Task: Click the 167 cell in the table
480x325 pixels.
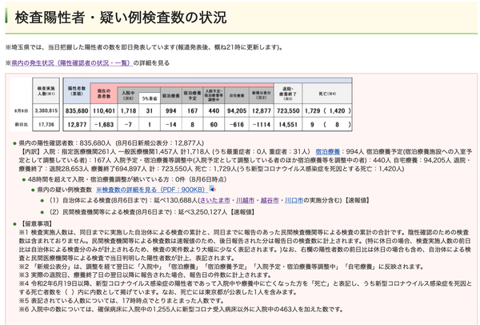Action: pyautogui.click(x=192, y=111)
